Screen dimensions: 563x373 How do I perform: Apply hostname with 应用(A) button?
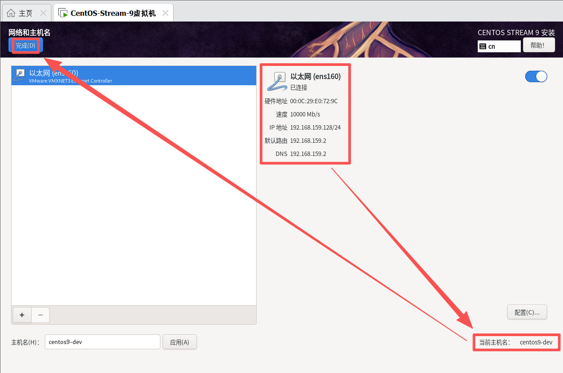click(179, 342)
